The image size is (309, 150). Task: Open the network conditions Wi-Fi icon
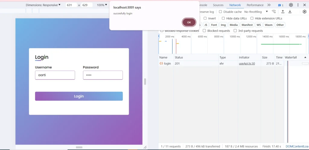coord(274,12)
